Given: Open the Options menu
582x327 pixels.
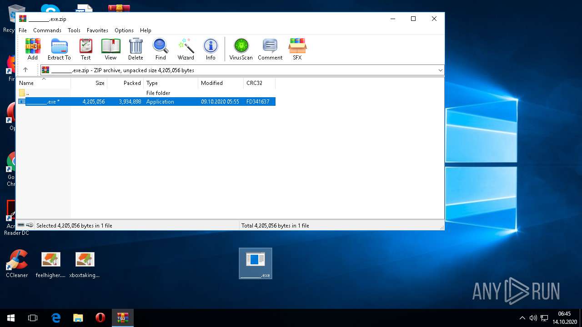Looking at the screenshot, I should [124, 30].
